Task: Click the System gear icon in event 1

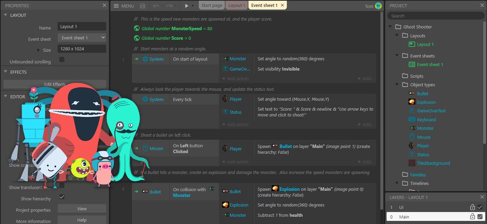Action: click(x=145, y=59)
